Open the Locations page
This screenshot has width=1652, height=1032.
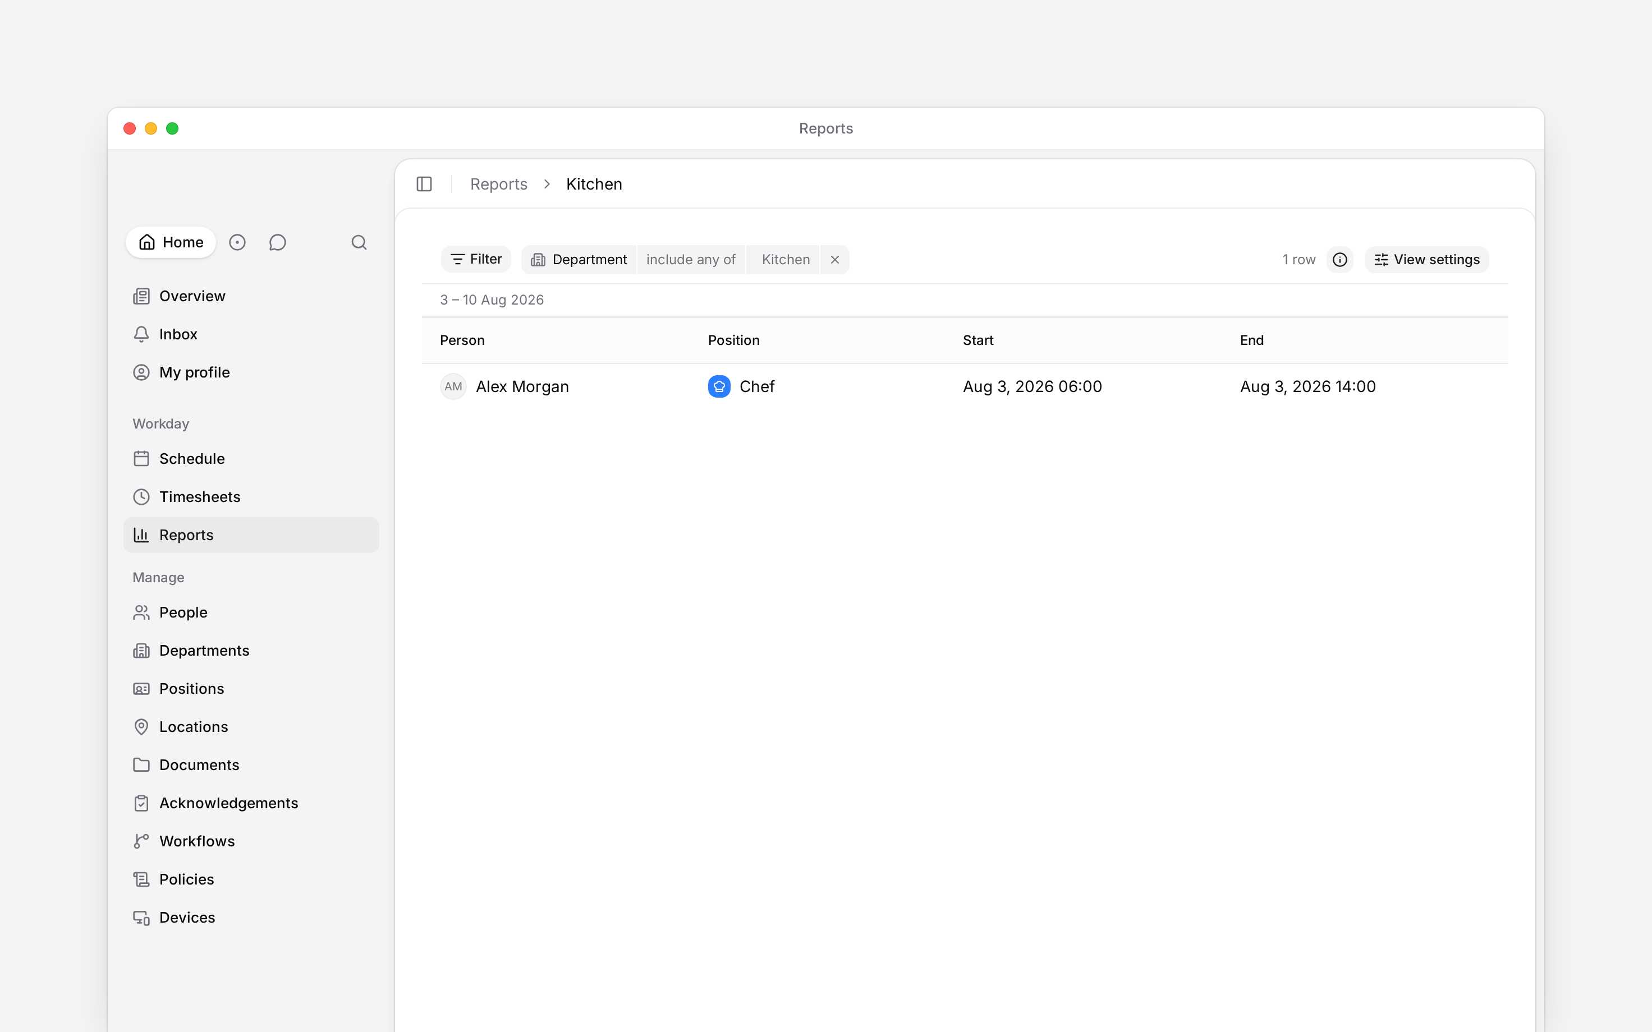(251, 727)
